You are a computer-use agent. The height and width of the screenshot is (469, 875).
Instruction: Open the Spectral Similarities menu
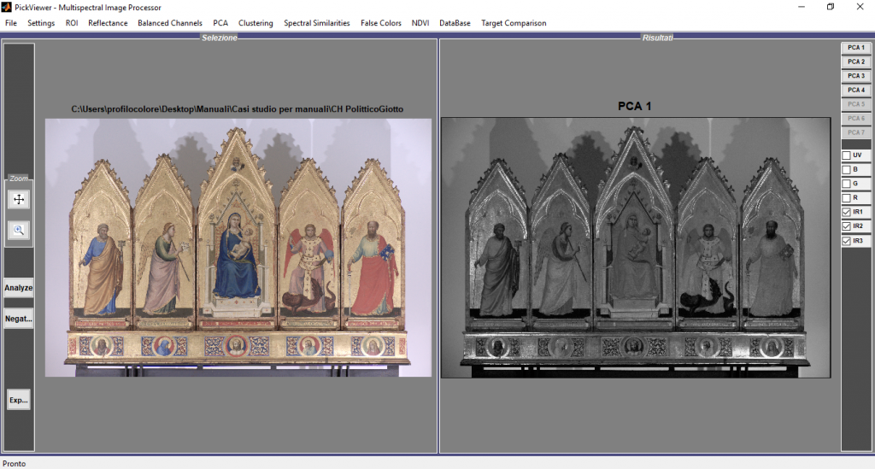point(316,23)
